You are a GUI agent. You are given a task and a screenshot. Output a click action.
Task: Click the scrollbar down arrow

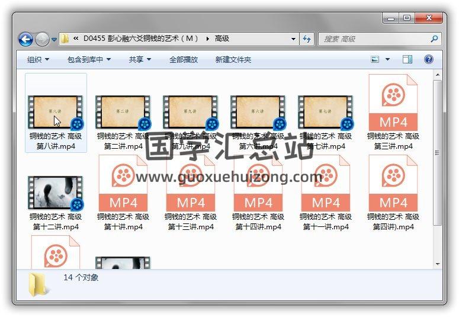[438, 264]
